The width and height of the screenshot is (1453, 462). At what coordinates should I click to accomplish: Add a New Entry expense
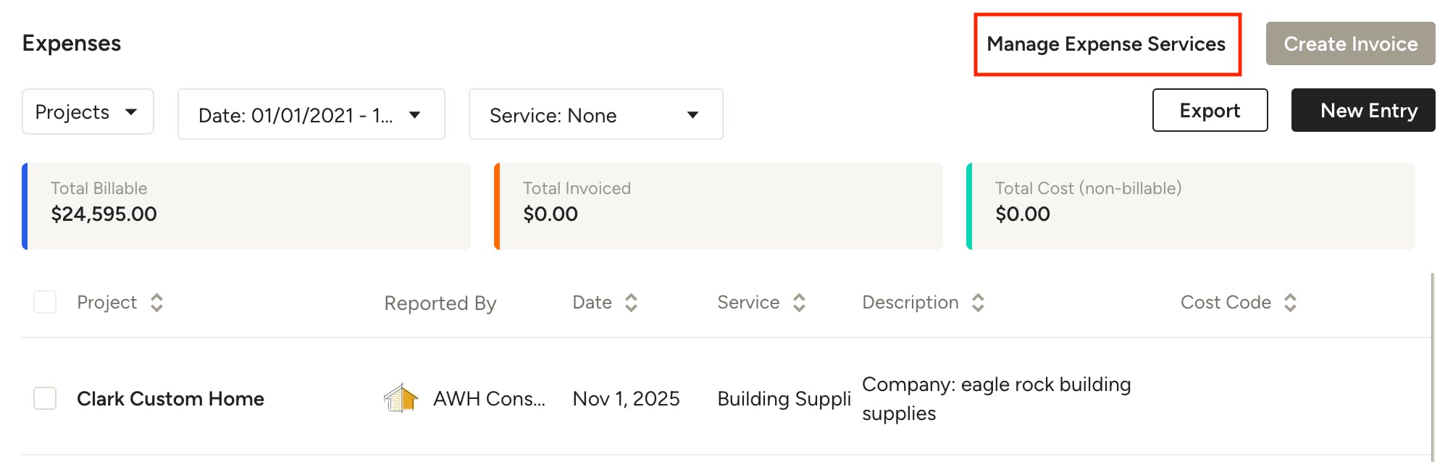pyautogui.click(x=1363, y=110)
